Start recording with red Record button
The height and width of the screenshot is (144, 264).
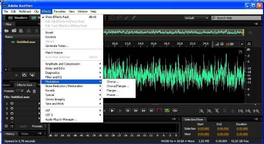(x=159, y=111)
